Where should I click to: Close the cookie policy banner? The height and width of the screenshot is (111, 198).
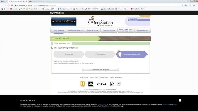(x=180, y=101)
